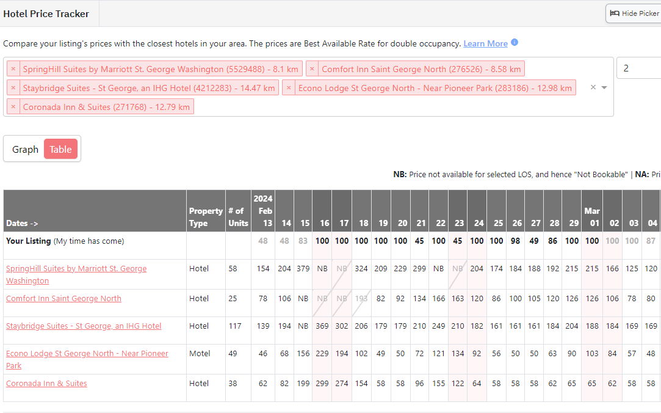Click Comfort Inn units value 25
The height and width of the screenshot is (413, 661).
[x=233, y=299]
